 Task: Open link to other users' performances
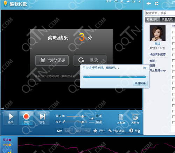coord(55,76)
